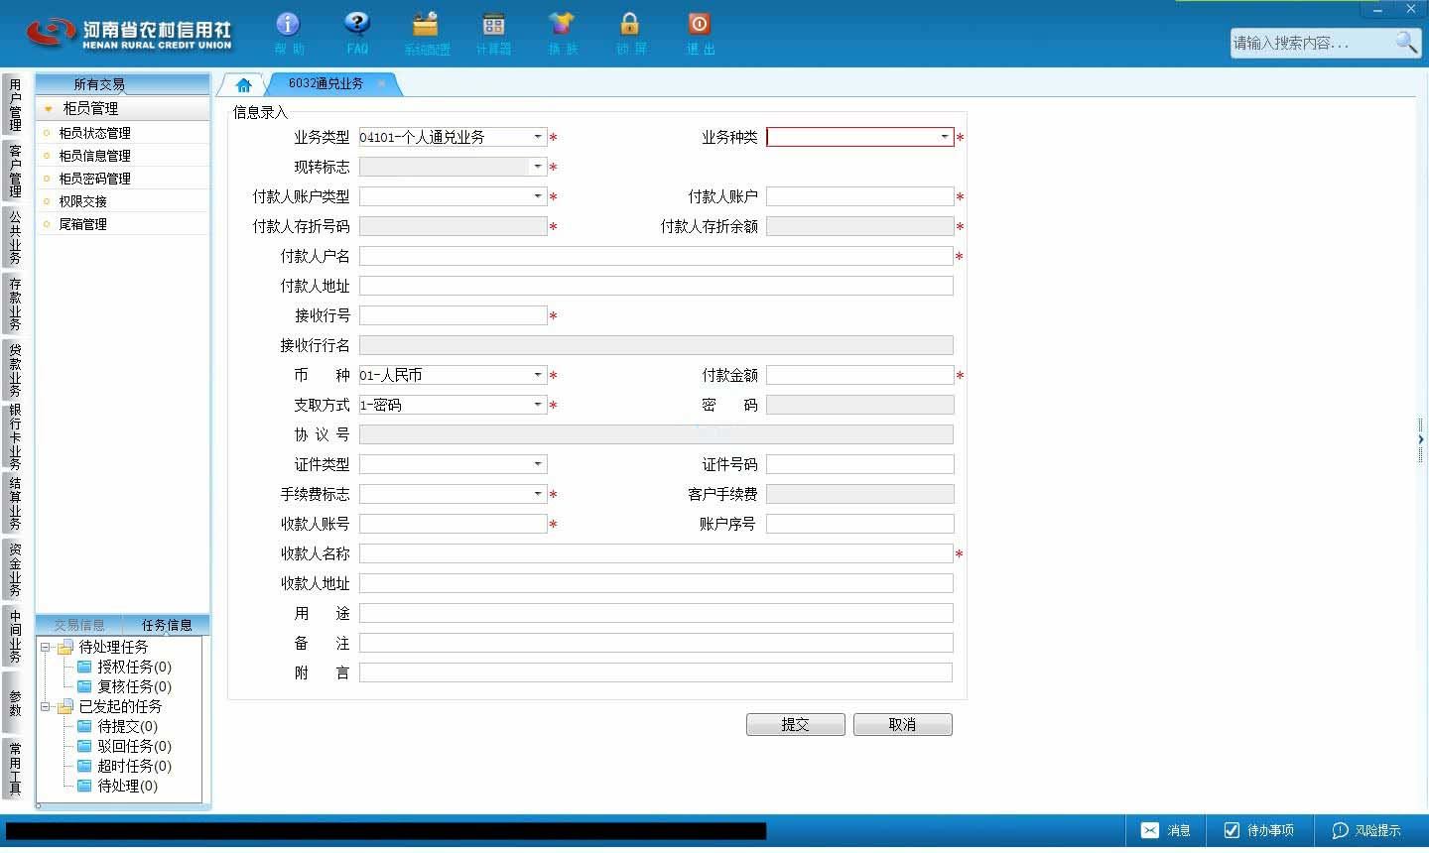Open the 付款人账户类型 dropdown
Image resolution: width=1429 pixels, height=853 pixels.
click(x=538, y=196)
